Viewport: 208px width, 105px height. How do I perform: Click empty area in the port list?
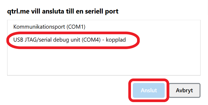click(x=104, y=61)
